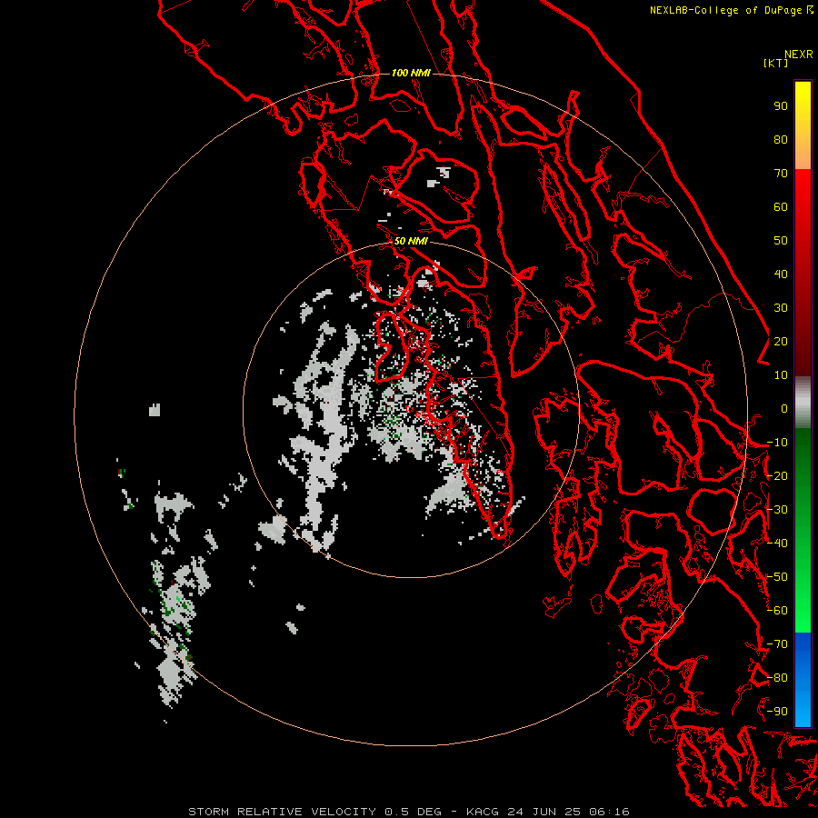Click the 24 JUN 25 06:16 timestamp
This screenshot has width=818, height=818.
[568, 812]
